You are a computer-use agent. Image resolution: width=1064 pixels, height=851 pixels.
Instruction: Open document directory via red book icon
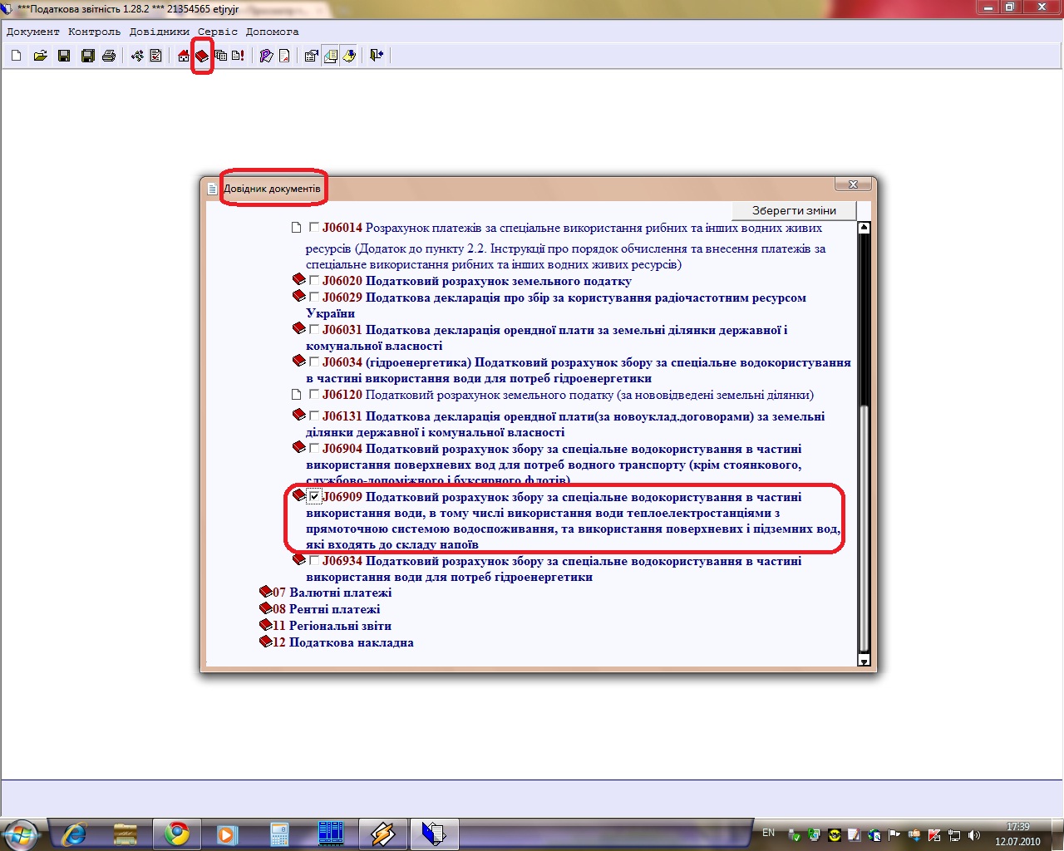(x=202, y=56)
